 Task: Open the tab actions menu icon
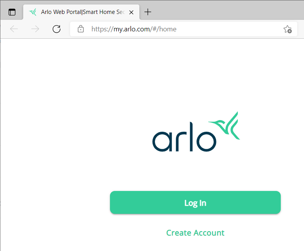point(12,12)
